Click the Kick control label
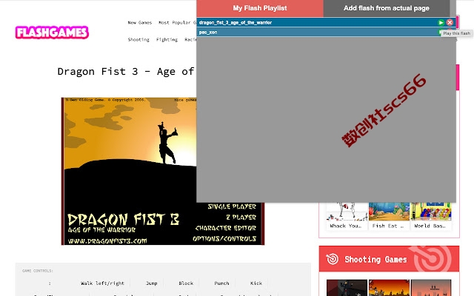Viewport: 474px width, 296px height. (256, 283)
